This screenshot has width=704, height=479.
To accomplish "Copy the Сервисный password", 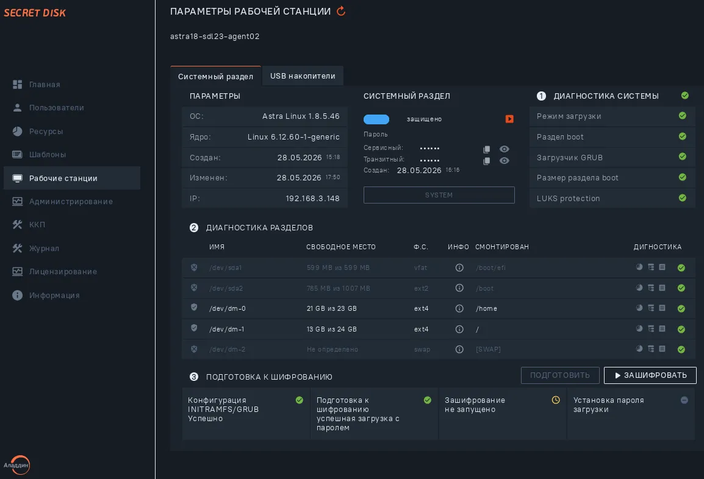I will coord(487,149).
